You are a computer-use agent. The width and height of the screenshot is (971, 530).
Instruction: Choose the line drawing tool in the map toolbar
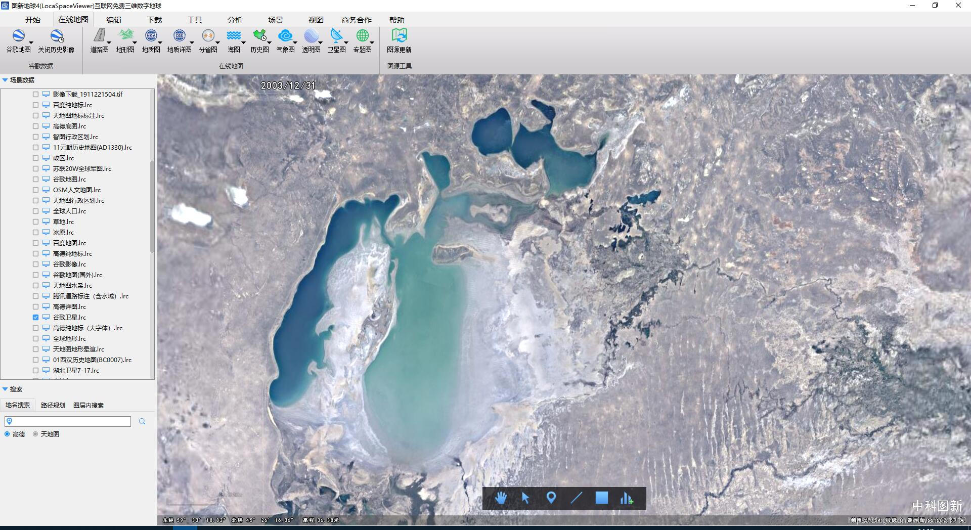(577, 498)
